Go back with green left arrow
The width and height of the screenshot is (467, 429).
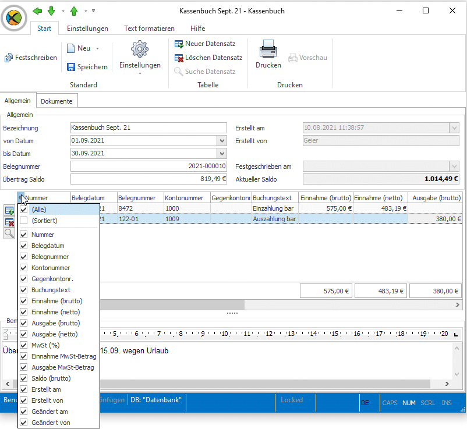pos(37,11)
